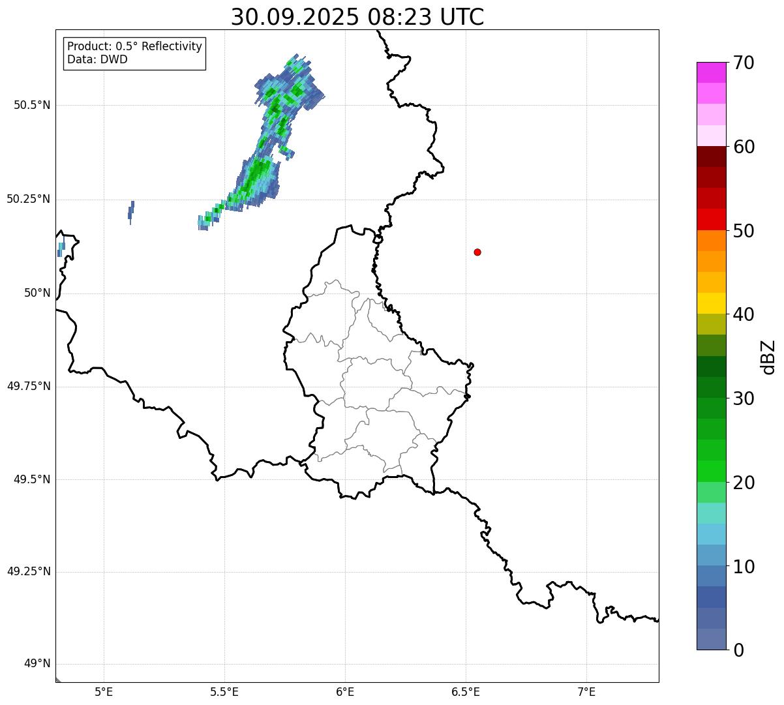The width and height of the screenshot is (784, 705).
Task: Click the latitude label '49°N'
Action: (37, 664)
